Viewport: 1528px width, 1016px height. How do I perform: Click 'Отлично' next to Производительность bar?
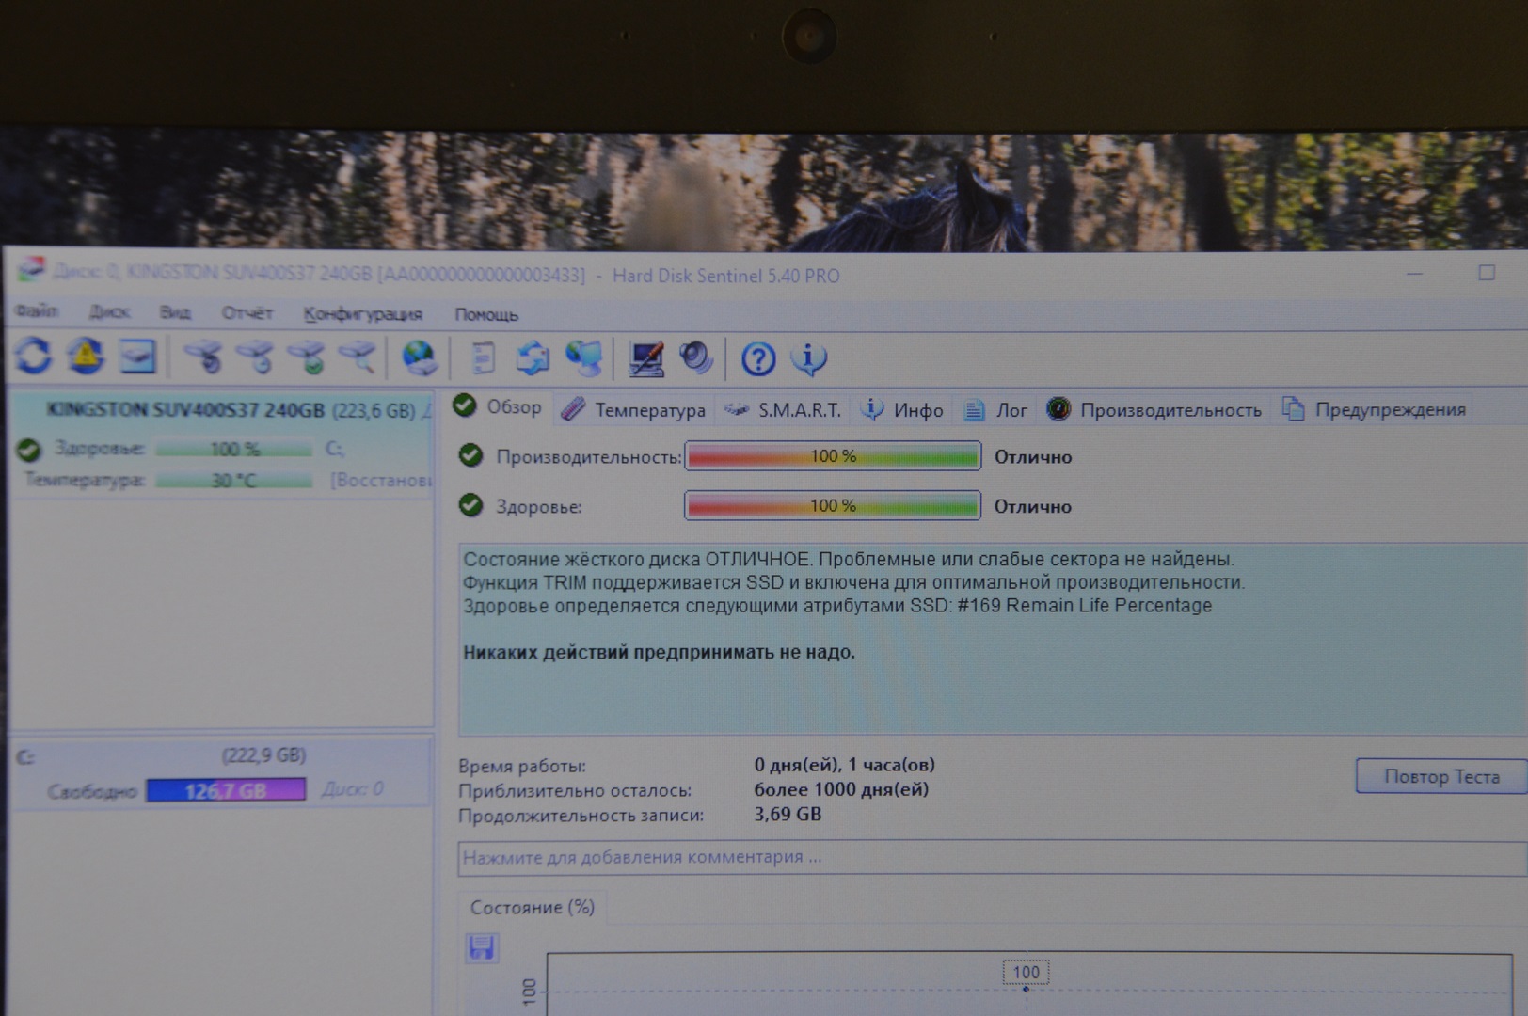(1033, 457)
